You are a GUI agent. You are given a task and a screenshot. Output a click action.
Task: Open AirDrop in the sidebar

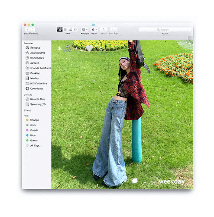click(x=34, y=63)
